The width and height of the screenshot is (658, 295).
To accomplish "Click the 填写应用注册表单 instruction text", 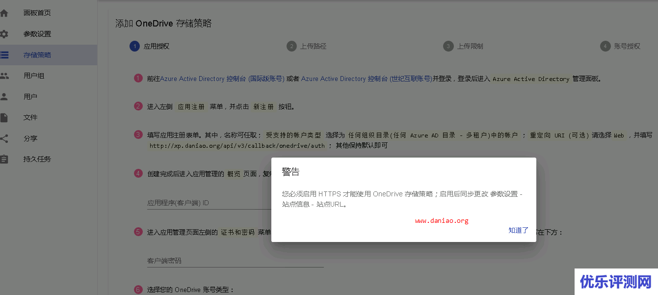I will tap(399, 140).
